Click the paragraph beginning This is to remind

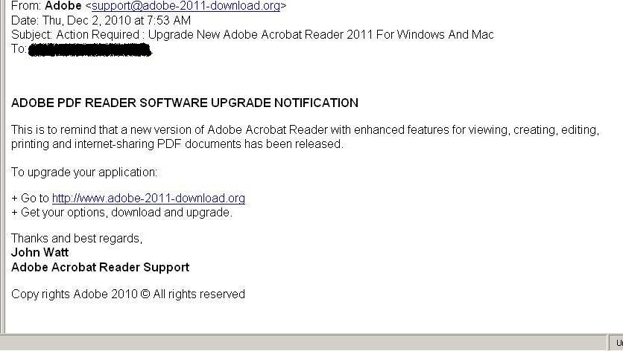[x=305, y=137]
